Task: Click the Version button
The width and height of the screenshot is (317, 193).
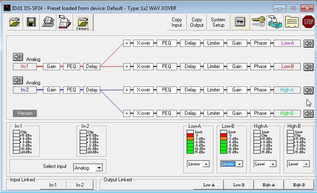Action: pos(25,113)
